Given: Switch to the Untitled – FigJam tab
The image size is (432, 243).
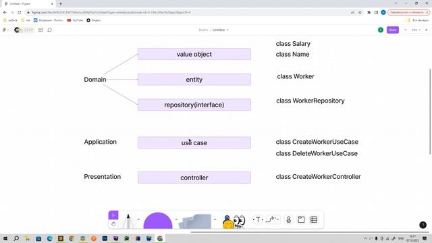Looking at the screenshot, I should [29, 3].
